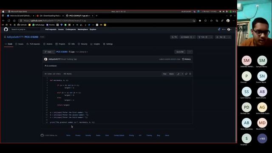
Task: Delete this file trash icon
Action: (x=190, y=74)
